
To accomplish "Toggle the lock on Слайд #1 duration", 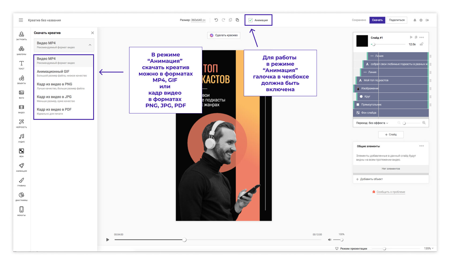I will (x=421, y=44).
